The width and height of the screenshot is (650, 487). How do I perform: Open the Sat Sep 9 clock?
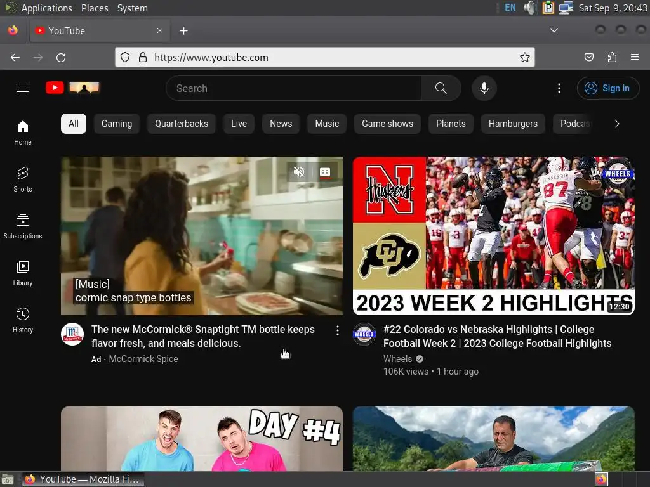pyautogui.click(x=613, y=8)
